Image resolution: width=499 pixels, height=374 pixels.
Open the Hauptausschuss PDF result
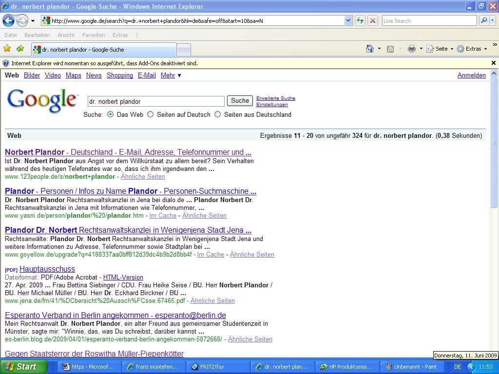pyautogui.click(x=47, y=269)
